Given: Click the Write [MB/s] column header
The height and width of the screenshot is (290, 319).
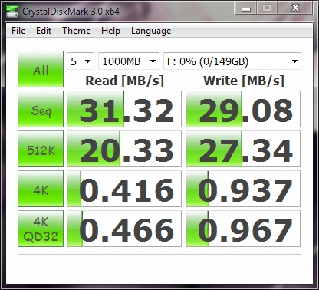Looking at the screenshot, I should point(244,81).
